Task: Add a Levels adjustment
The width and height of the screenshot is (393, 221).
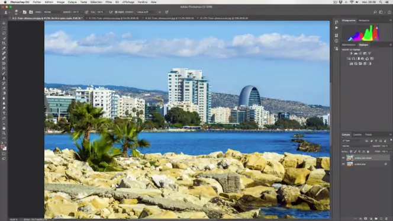Action: point(356,53)
